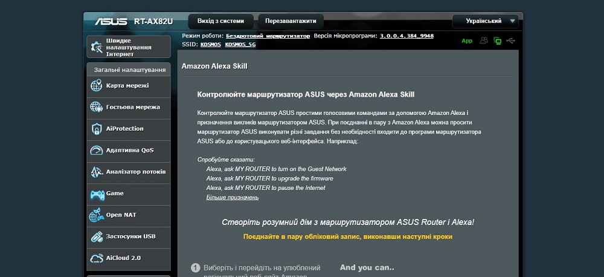Expand language list via arrow
Screen dimensions: 604x277
click(512, 21)
